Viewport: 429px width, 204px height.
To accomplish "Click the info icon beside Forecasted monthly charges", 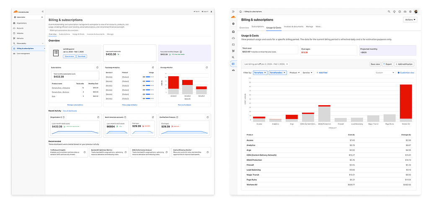I will click(x=181, y=52).
